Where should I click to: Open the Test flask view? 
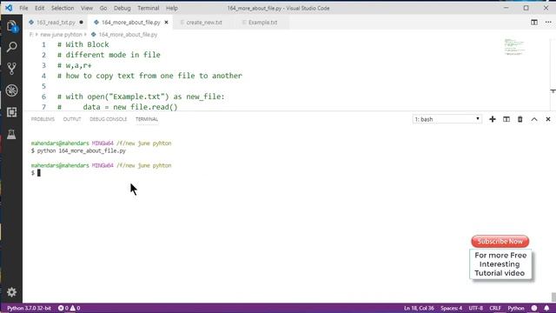tap(11, 134)
